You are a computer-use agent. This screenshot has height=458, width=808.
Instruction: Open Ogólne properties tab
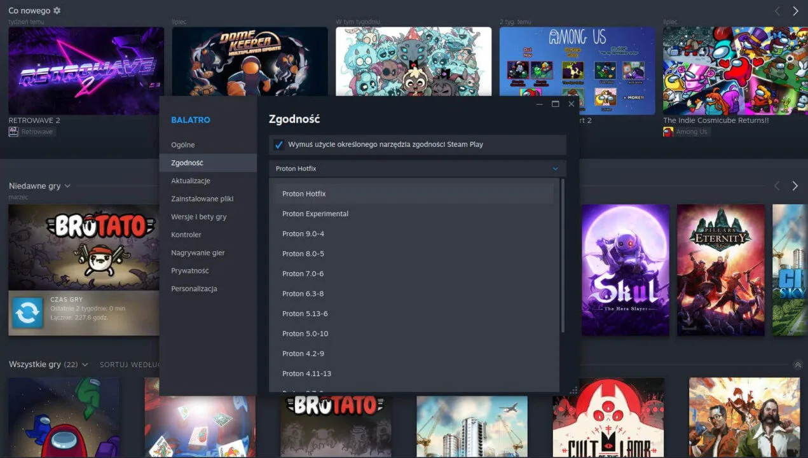[x=208, y=145]
